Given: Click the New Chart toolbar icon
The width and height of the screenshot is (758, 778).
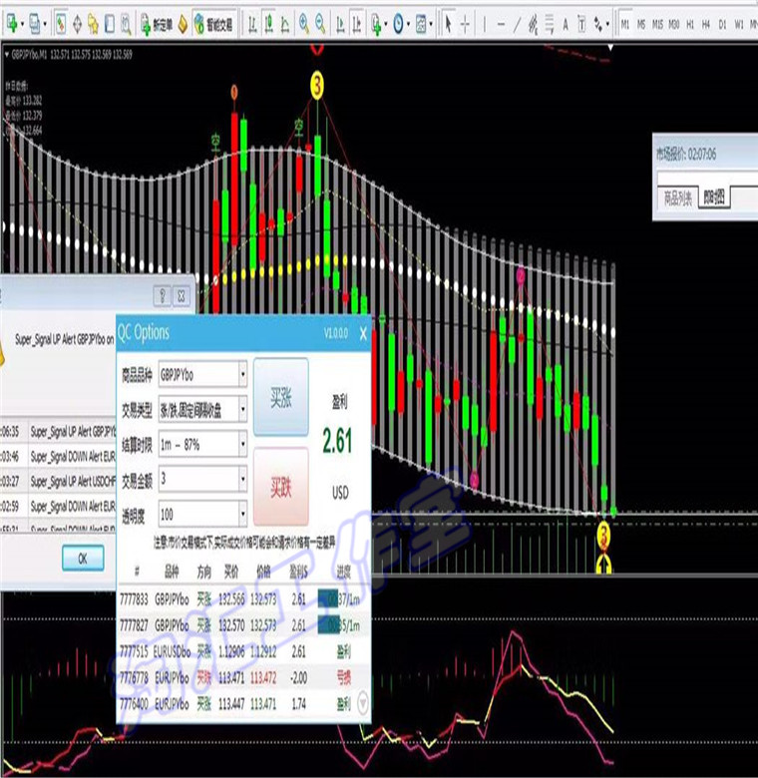Looking at the screenshot, I should click(12, 23).
